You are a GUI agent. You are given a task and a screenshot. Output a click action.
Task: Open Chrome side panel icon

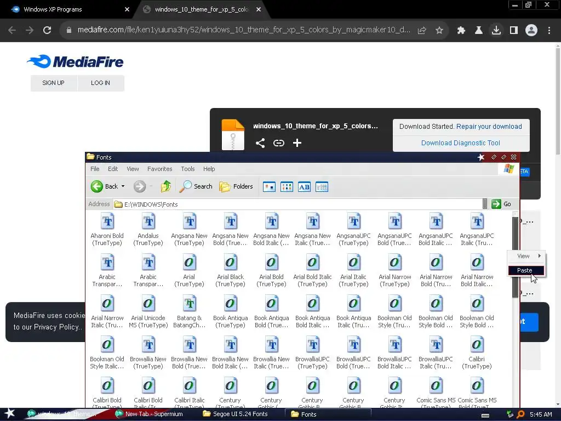click(x=514, y=31)
